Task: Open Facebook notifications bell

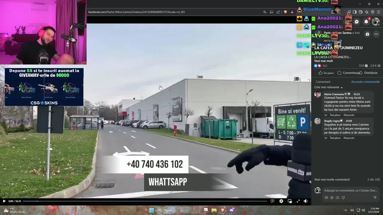Action: tap(366, 22)
